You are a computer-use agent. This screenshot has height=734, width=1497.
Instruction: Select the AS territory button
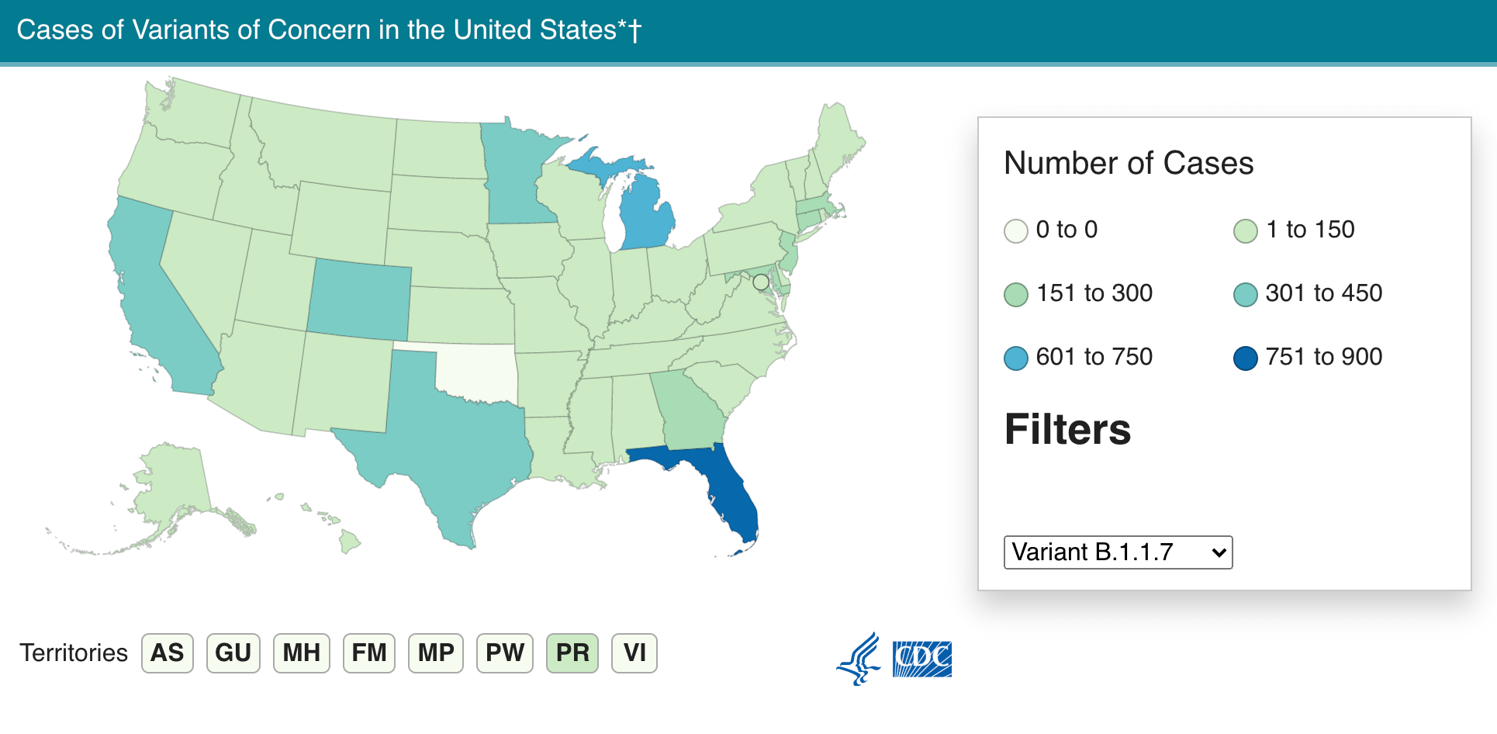pyautogui.click(x=168, y=653)
